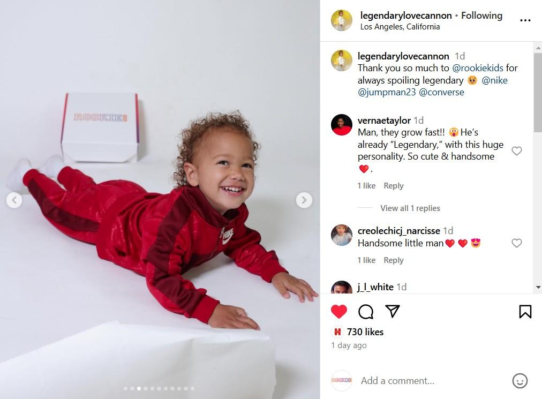Open the Following status dropdown
Viewport: 542px width, 399px height.
point(481,16)
